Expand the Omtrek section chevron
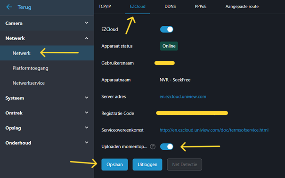This screenshot has width=285, height=178. click(x=87, y=113)
